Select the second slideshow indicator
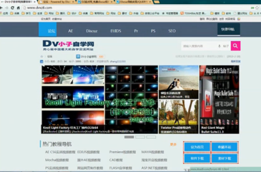Screen dimensions: 261x172 click(140, 137)
